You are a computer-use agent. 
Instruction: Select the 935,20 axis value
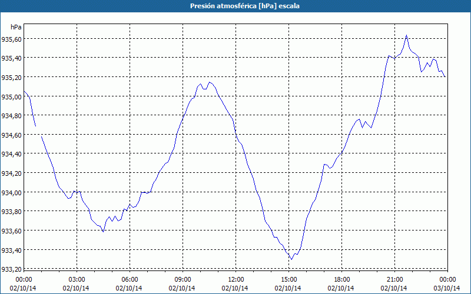[x=11, y=78]
